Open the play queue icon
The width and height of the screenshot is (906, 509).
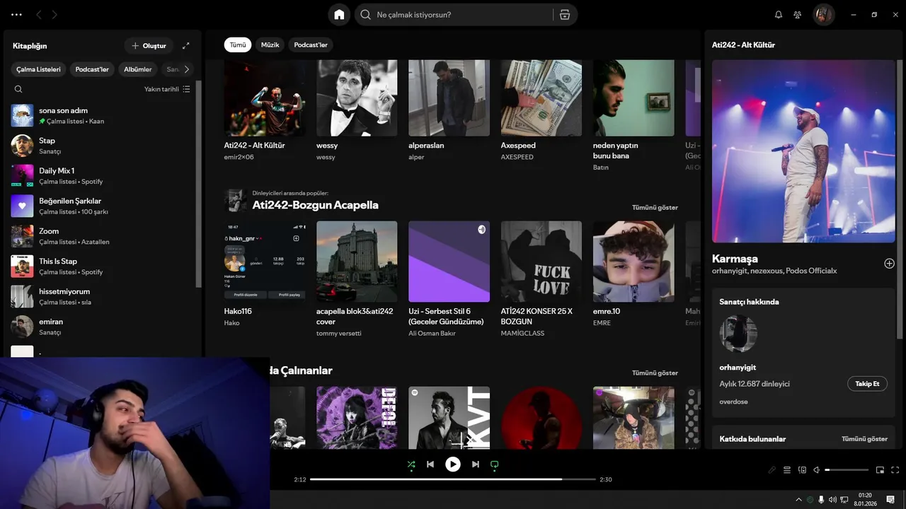click(787, 470)
